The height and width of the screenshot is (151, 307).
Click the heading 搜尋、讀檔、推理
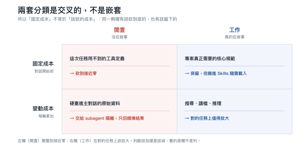tap(203, 103)
